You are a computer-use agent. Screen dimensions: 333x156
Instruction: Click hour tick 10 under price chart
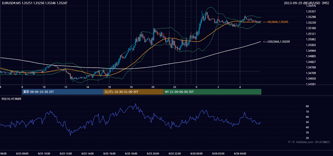tap(44, 87)
